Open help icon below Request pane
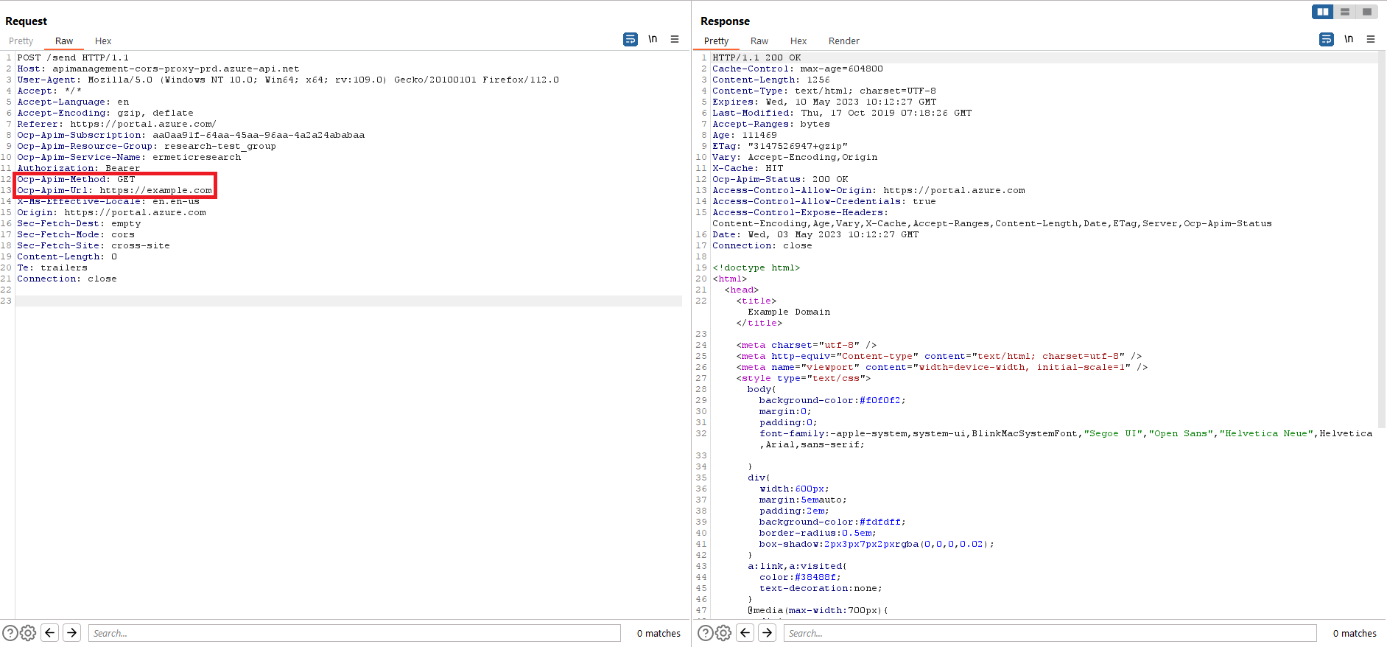The width and height of the screenshot is (1387, 647). 10,633
